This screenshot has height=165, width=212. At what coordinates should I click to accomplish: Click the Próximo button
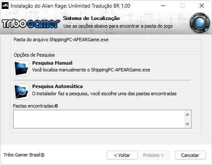point(154,155)
